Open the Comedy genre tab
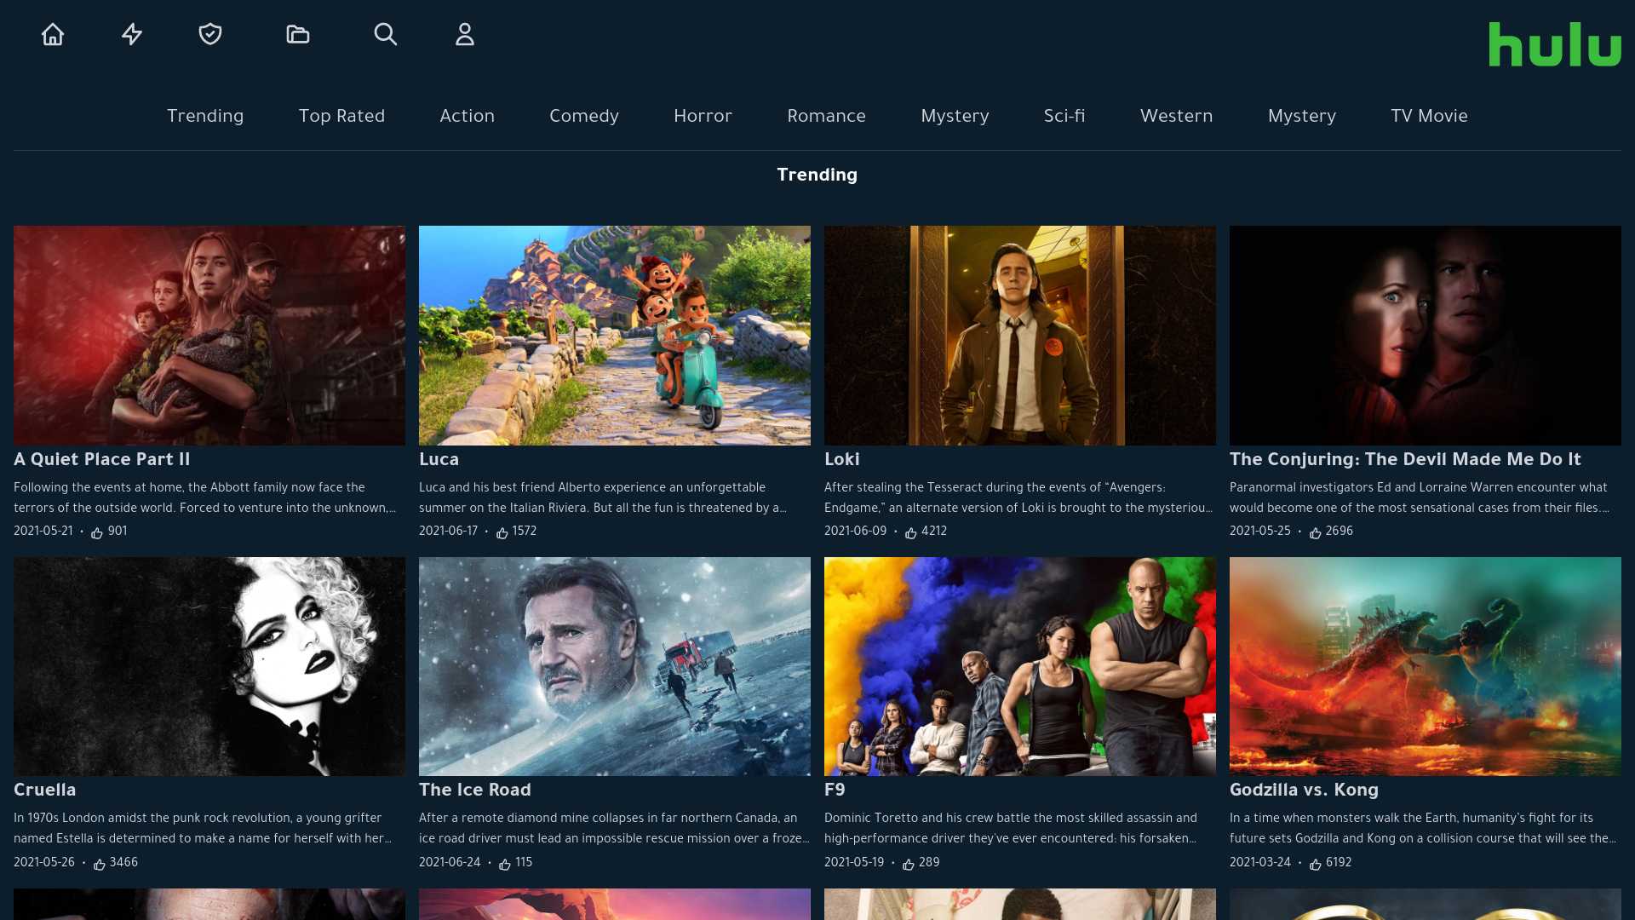 point(584,116)
